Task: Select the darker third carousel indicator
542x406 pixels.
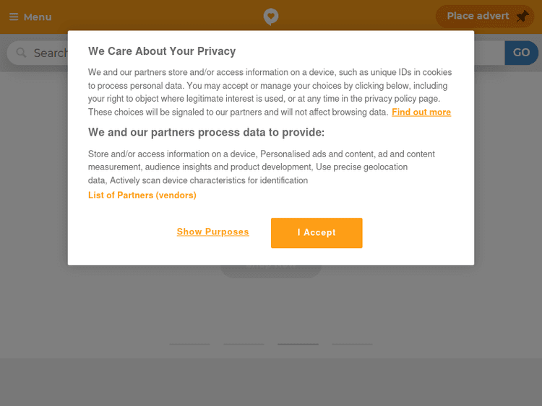Action: click(x=298, y=344)
